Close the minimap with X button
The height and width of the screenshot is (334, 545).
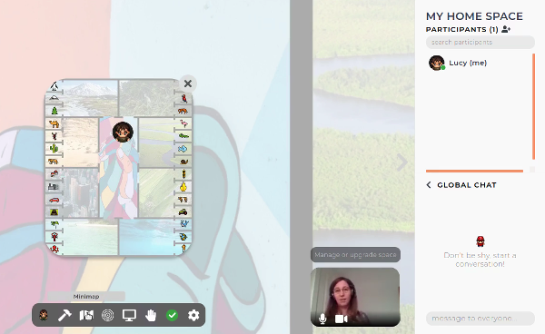188,83
